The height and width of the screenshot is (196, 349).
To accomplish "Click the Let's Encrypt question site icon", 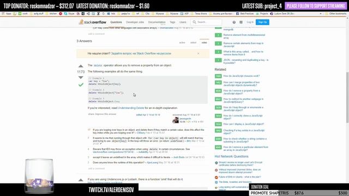I will point(216,163).
